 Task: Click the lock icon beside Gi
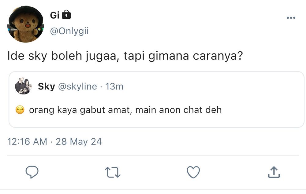click(x=66, y=14)
